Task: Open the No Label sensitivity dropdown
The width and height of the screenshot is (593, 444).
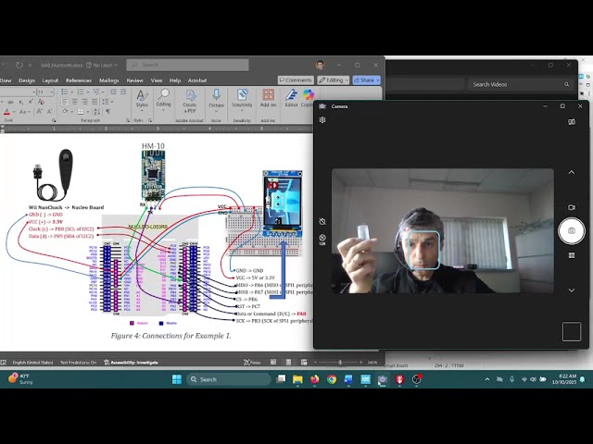Action: click(x=102, y=65)
